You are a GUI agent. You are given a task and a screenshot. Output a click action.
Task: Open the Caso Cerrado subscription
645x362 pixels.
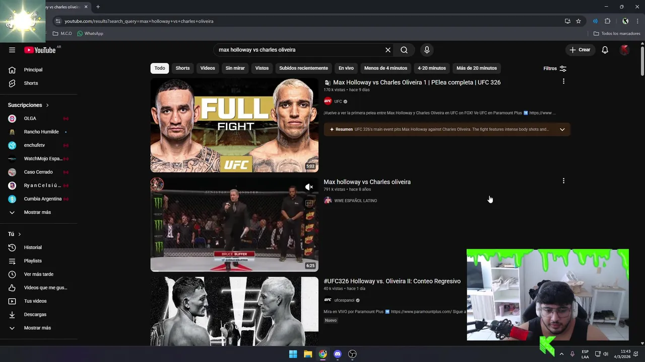click(x=38, y=172)
